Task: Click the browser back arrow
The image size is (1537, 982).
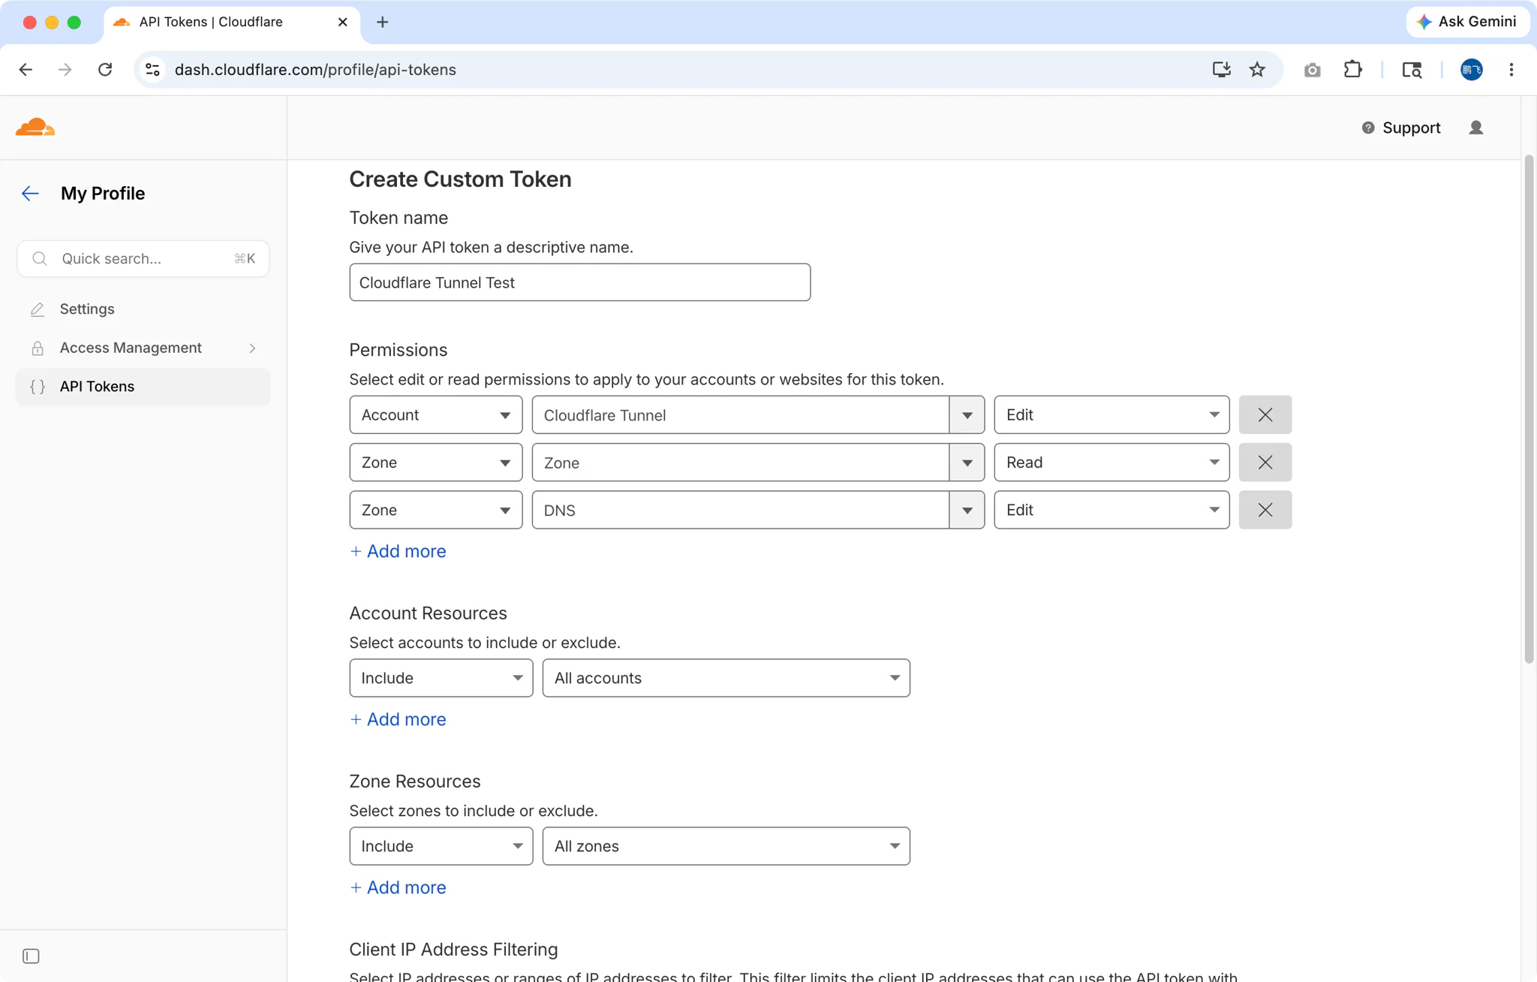Action: (26, 70)
